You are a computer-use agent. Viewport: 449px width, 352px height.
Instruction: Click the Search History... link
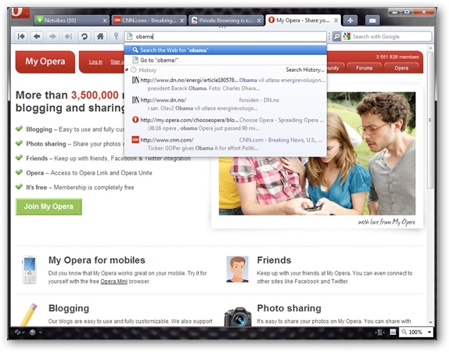tap(305, 70)
